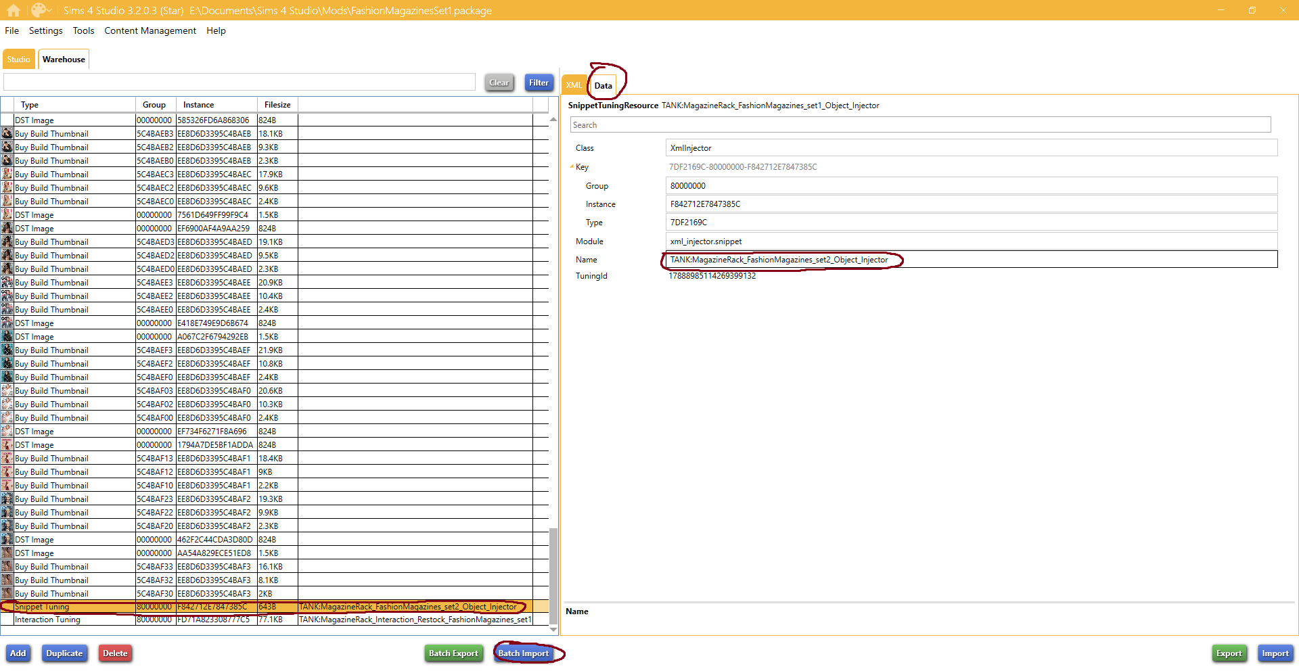Select DST Image row EF734F6271F8A696
Image resolution: width=1299 pixels, height=671 pixels.
tap(275, 432)
